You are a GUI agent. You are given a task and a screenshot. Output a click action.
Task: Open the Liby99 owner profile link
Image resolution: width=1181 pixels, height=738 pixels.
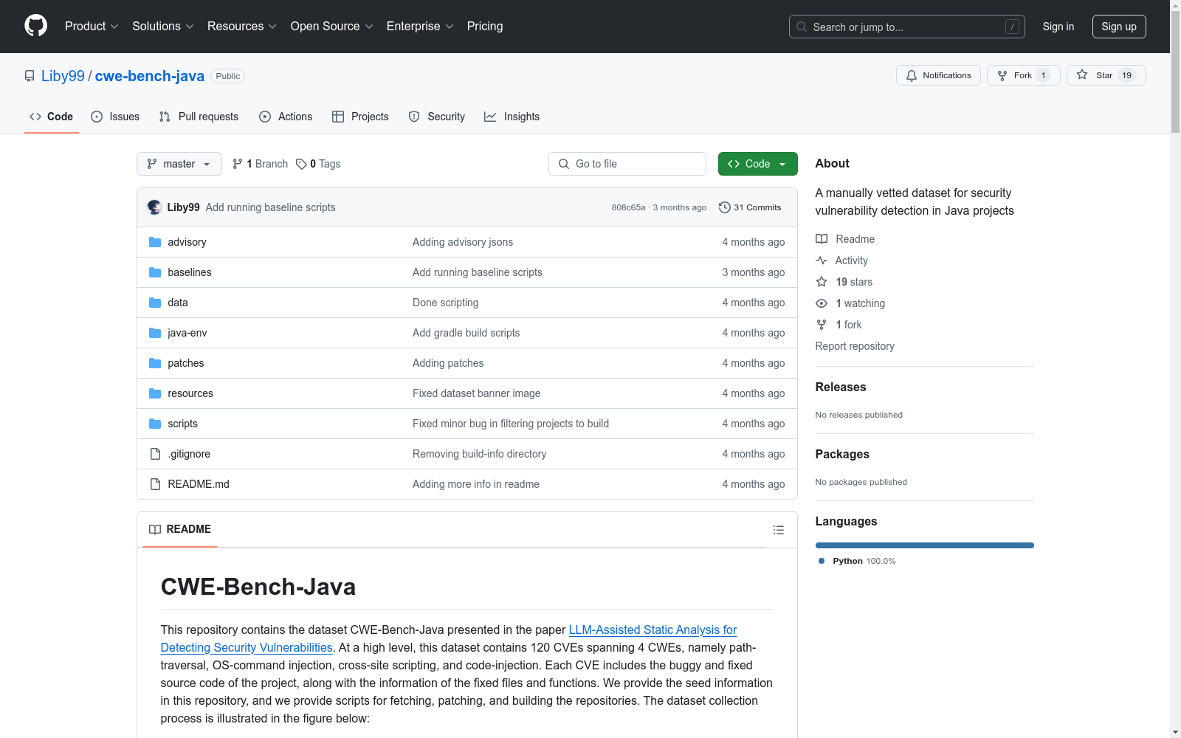point(63,76)
